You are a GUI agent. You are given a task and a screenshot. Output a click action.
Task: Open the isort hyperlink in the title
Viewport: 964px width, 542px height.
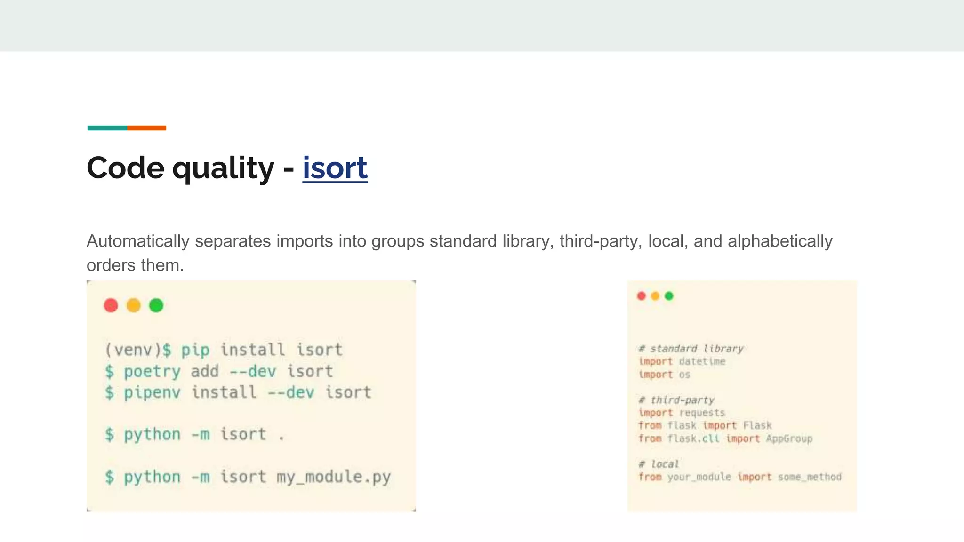click(335, 168)
